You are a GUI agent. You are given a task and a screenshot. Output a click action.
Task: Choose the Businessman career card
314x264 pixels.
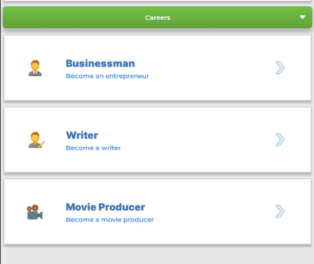click(158, 68)
